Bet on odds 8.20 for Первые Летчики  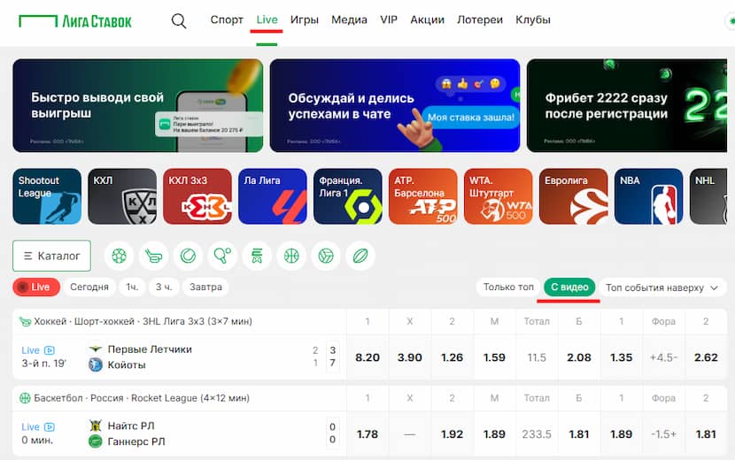coord(367,357)
